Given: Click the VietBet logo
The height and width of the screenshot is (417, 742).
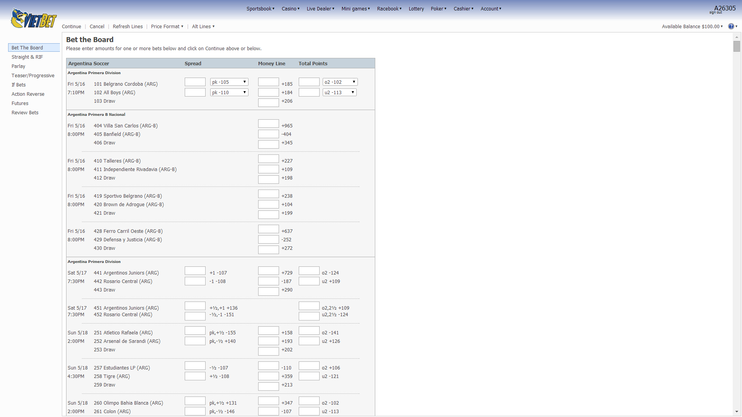Looking at the screenshot, I should pyautogui.click(x=34, y=19).
